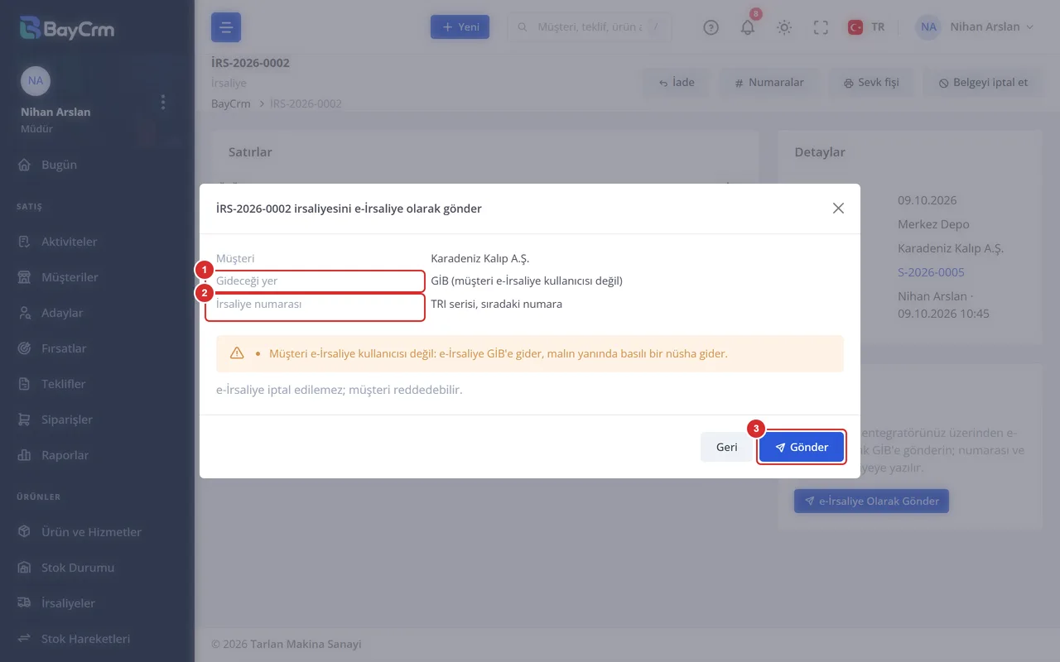Focus the Müşteri, teklif, ürün search field
The height and width of the screenshot is (662, 1060).
tap(589, 26)
